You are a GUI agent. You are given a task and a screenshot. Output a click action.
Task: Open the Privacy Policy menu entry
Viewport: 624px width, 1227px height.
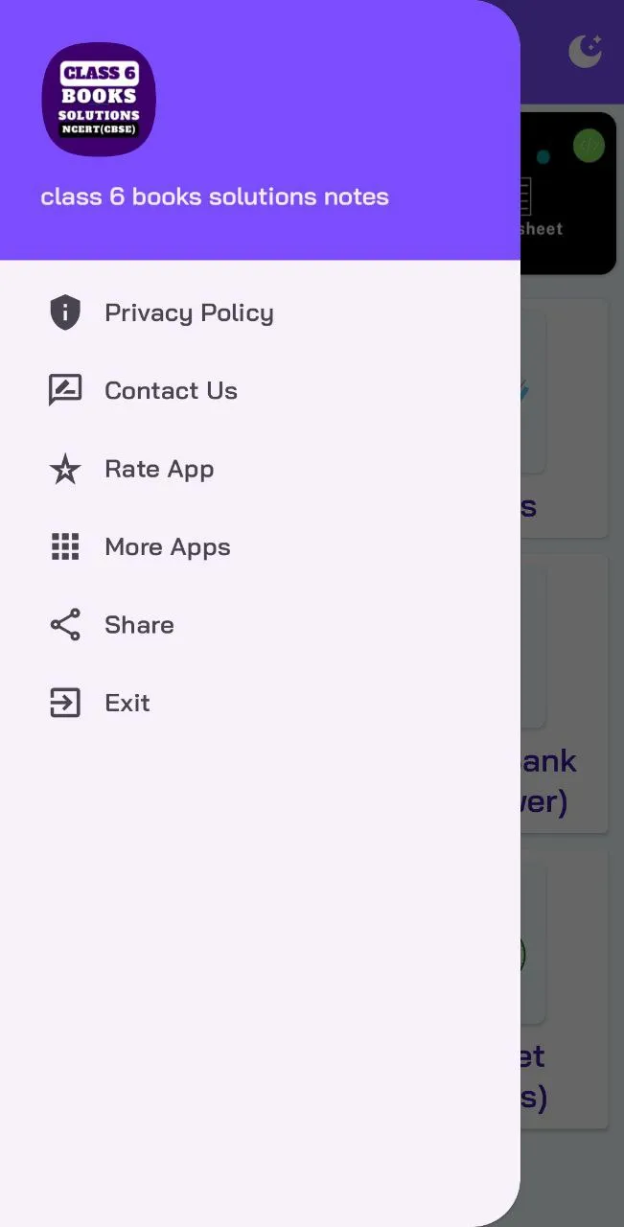tap(189, 313)
